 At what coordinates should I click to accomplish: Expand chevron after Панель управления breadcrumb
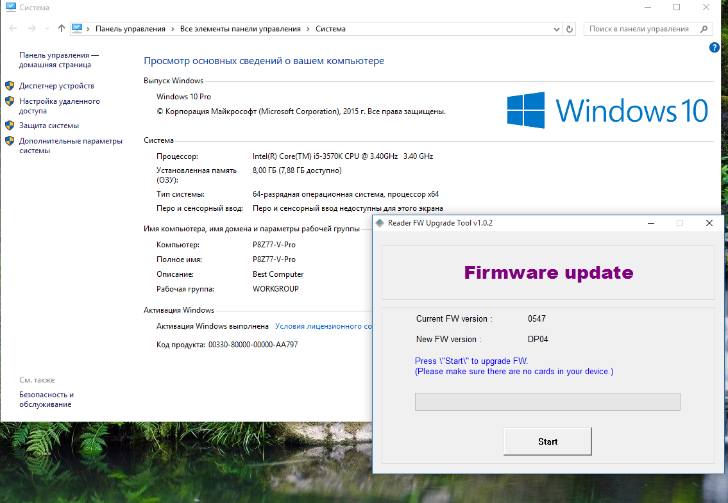(173, 29)
